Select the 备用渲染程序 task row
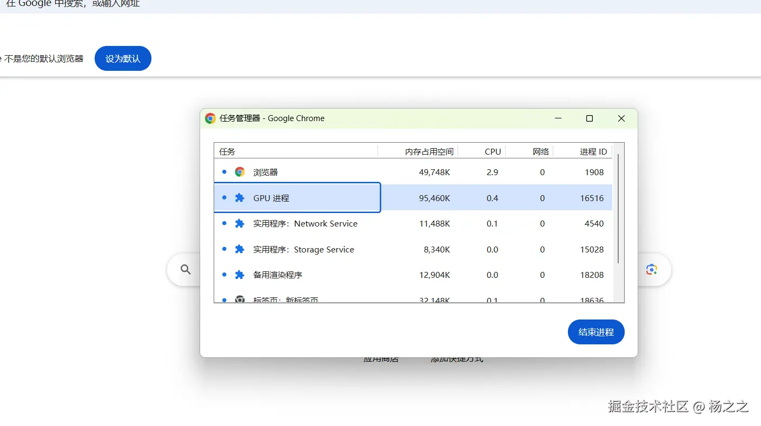Screen dimensions: 761x426 click(413, 275)
